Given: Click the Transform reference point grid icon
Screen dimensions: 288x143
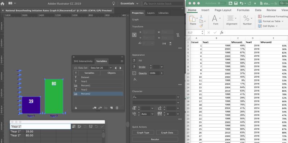Looking at the screenshot, I should click(x=134, y=35).
